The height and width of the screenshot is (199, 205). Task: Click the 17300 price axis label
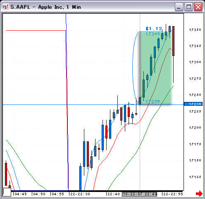[x=195, y=62]
